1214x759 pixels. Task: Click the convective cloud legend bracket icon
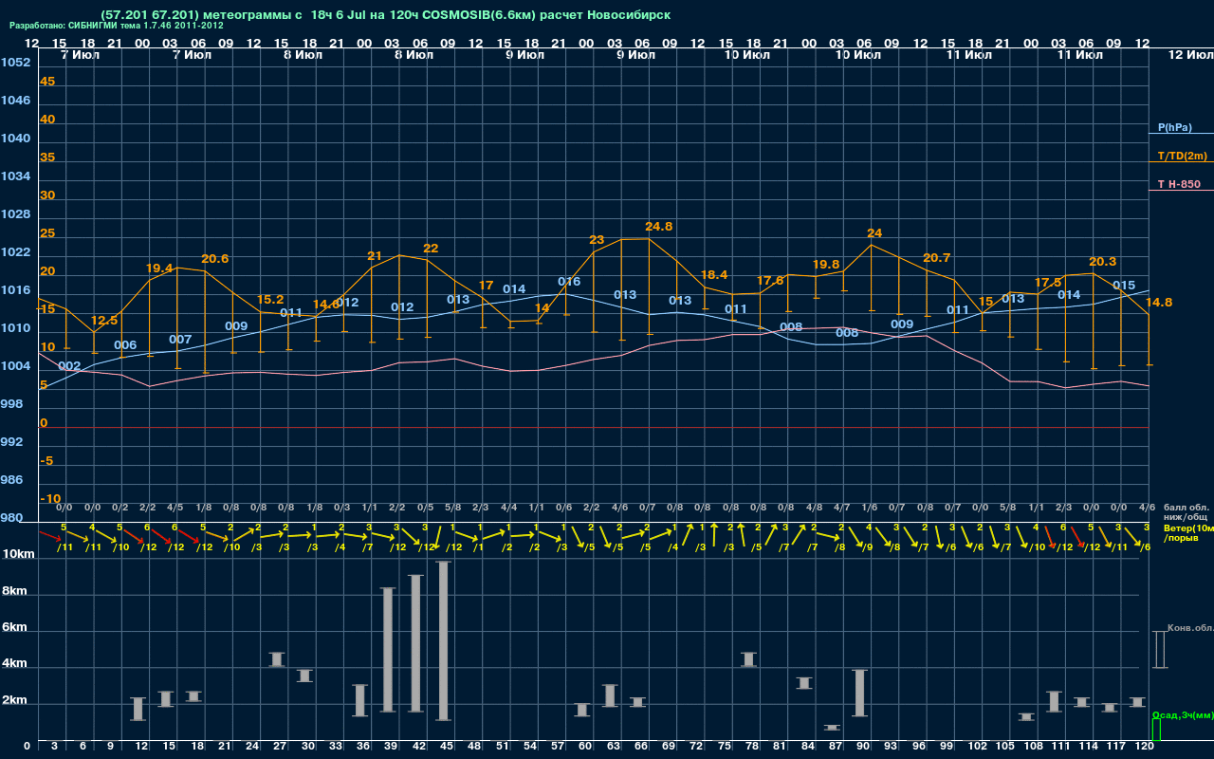click(1159, 649)
